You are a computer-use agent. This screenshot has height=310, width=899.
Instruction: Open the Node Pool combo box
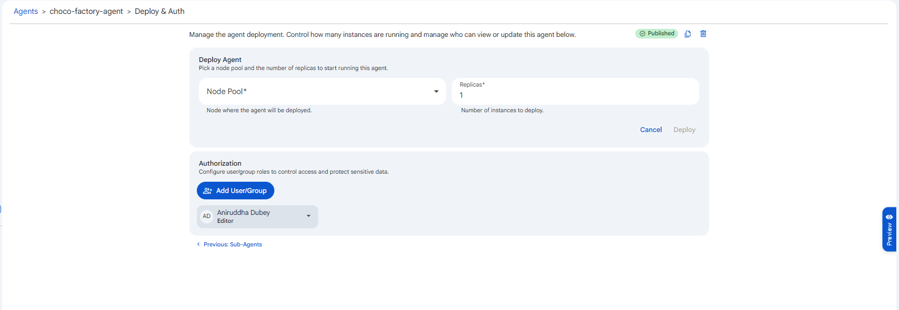point(322,91)
